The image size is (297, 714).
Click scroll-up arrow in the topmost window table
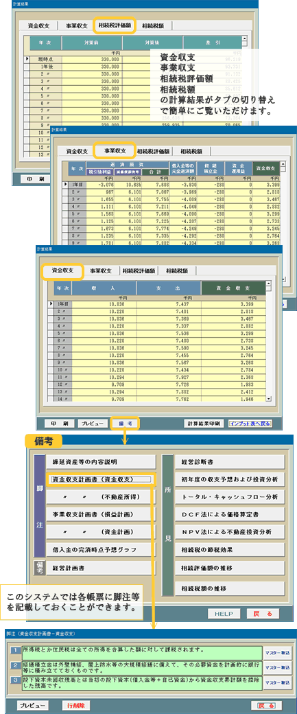coord(244,39)
